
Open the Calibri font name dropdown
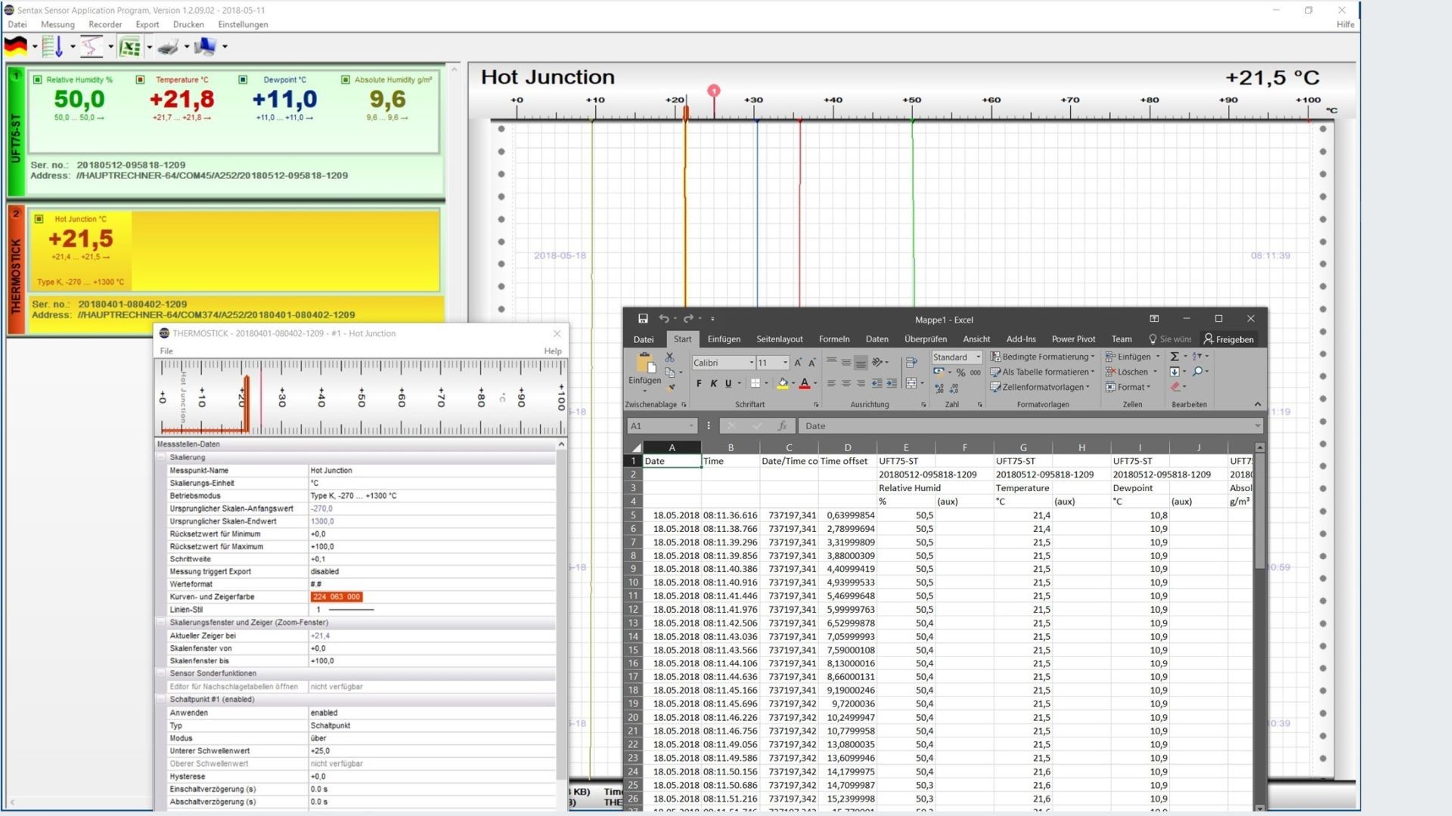click(751, 363)
